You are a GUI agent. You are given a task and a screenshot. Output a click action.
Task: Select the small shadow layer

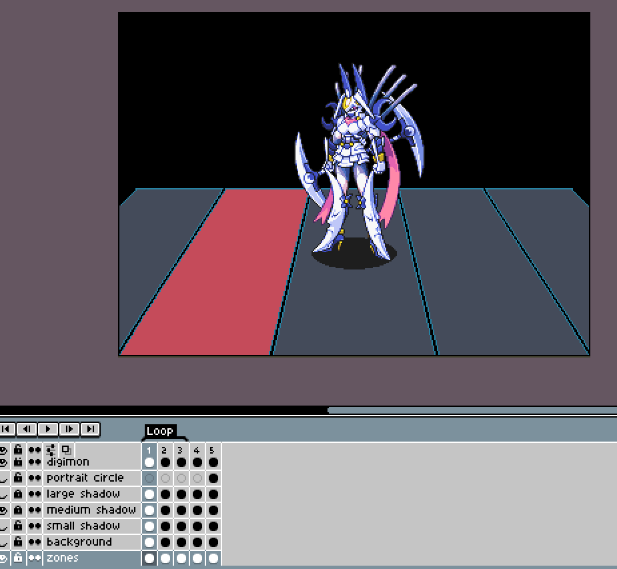point(91,526)
